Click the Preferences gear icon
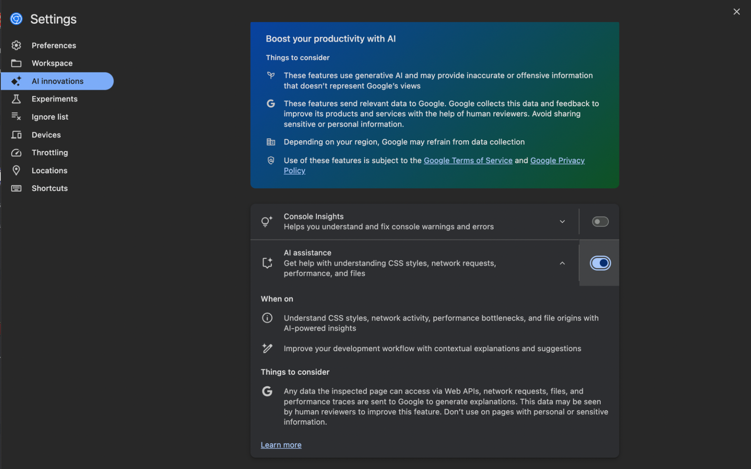Screen dimensions: 751x469 click(16, 45)
